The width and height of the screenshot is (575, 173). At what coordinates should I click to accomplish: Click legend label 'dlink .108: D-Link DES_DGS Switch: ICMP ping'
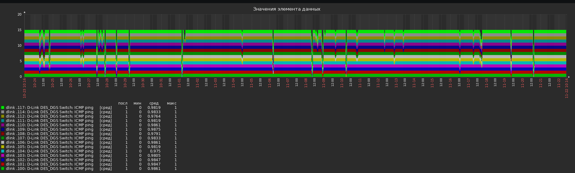(x=49, y=134)
